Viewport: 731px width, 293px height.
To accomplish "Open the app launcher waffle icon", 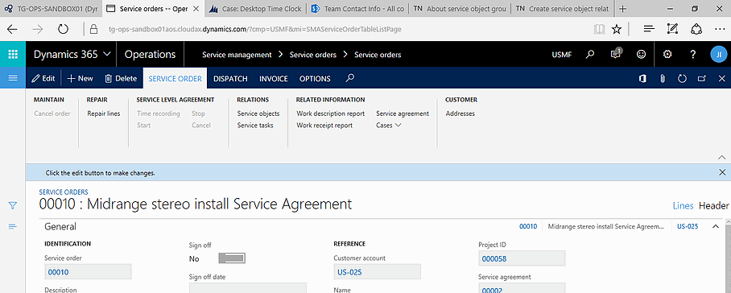I will [x=13, y=55].
